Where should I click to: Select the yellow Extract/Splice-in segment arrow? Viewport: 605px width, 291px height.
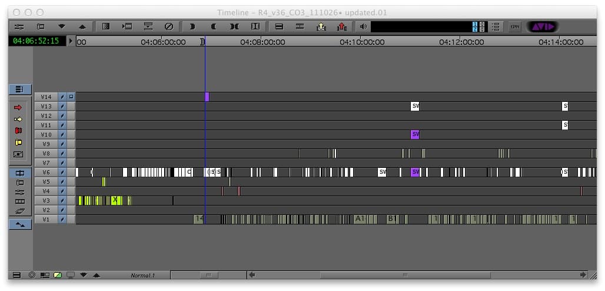pos(18,119)
